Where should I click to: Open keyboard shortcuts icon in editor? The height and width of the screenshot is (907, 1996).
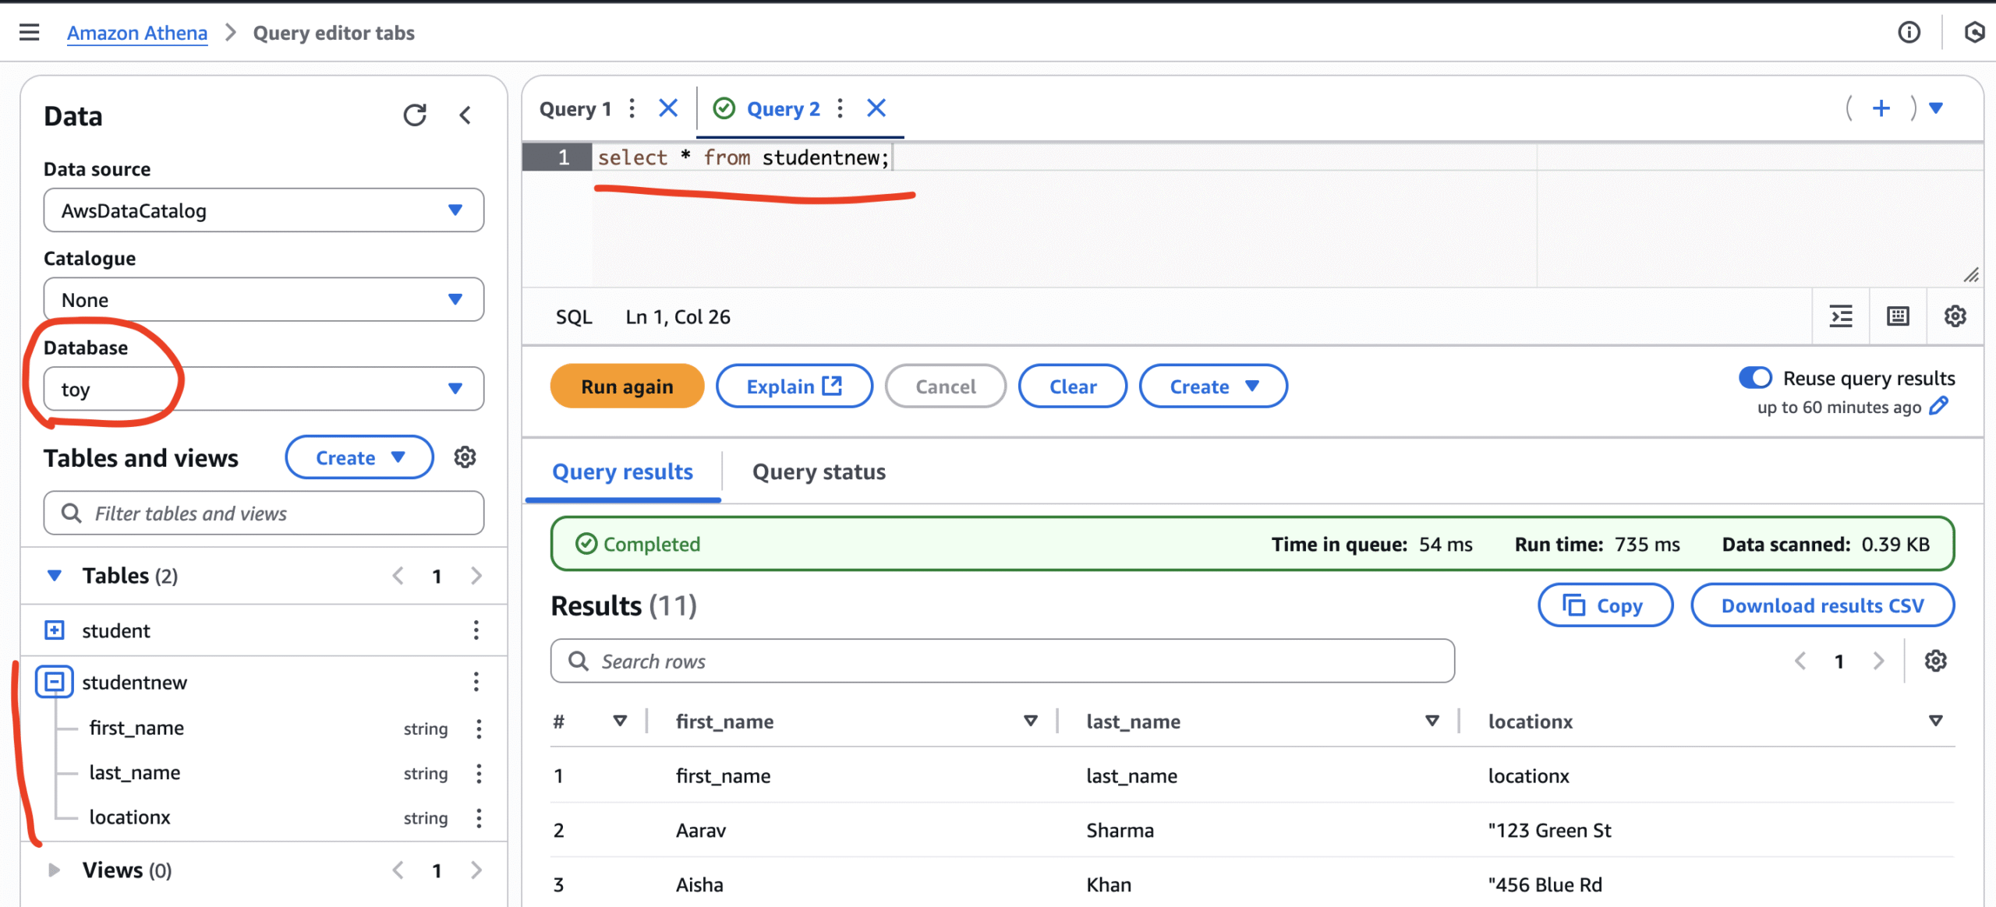(1898, 316)
